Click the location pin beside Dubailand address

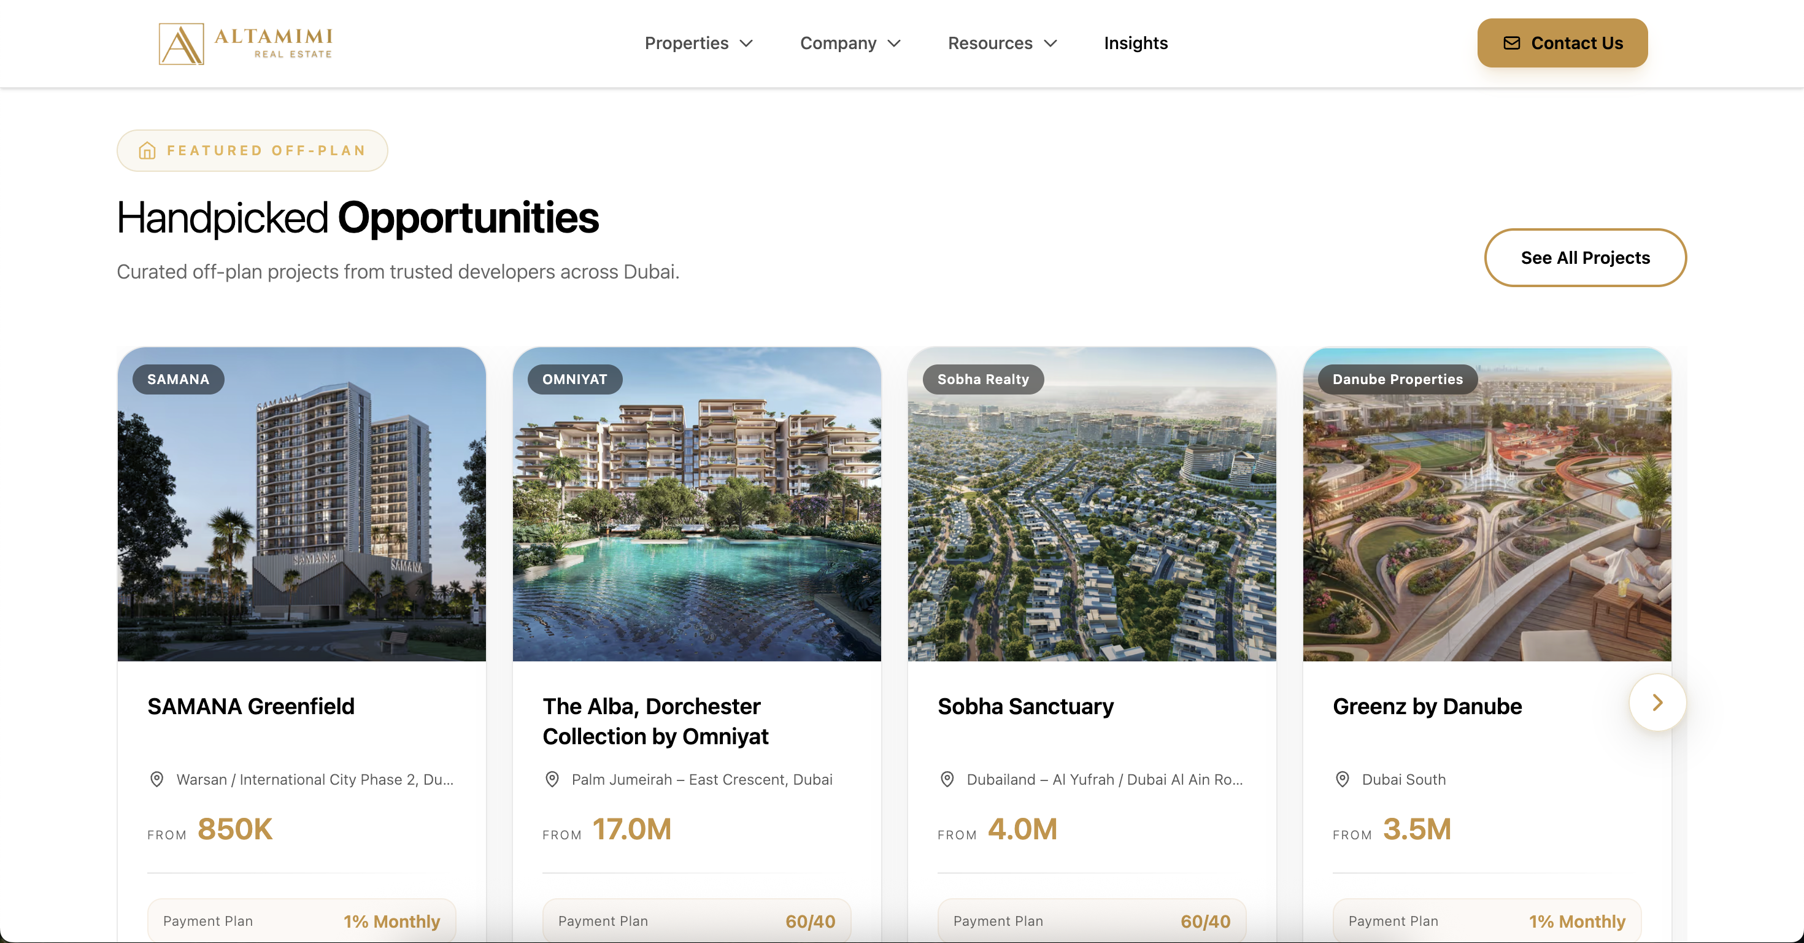coord(947,779)
